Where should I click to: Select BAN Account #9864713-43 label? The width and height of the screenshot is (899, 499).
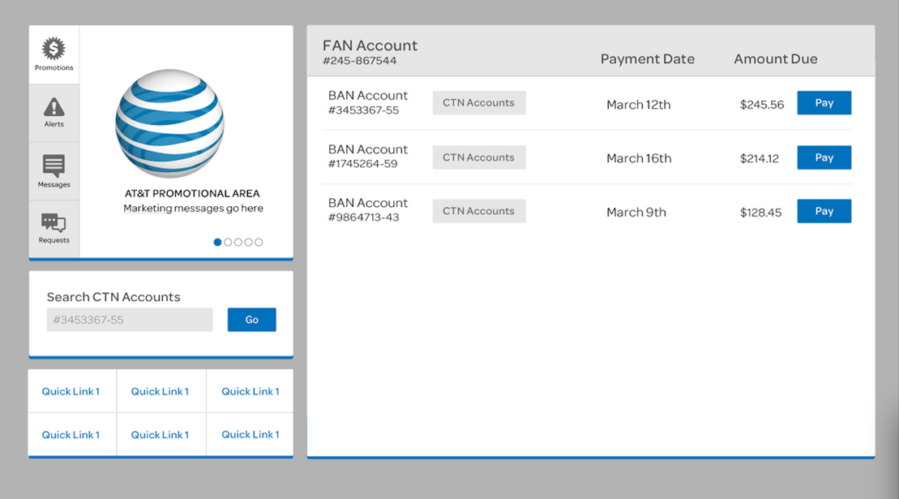click(368, 210)
